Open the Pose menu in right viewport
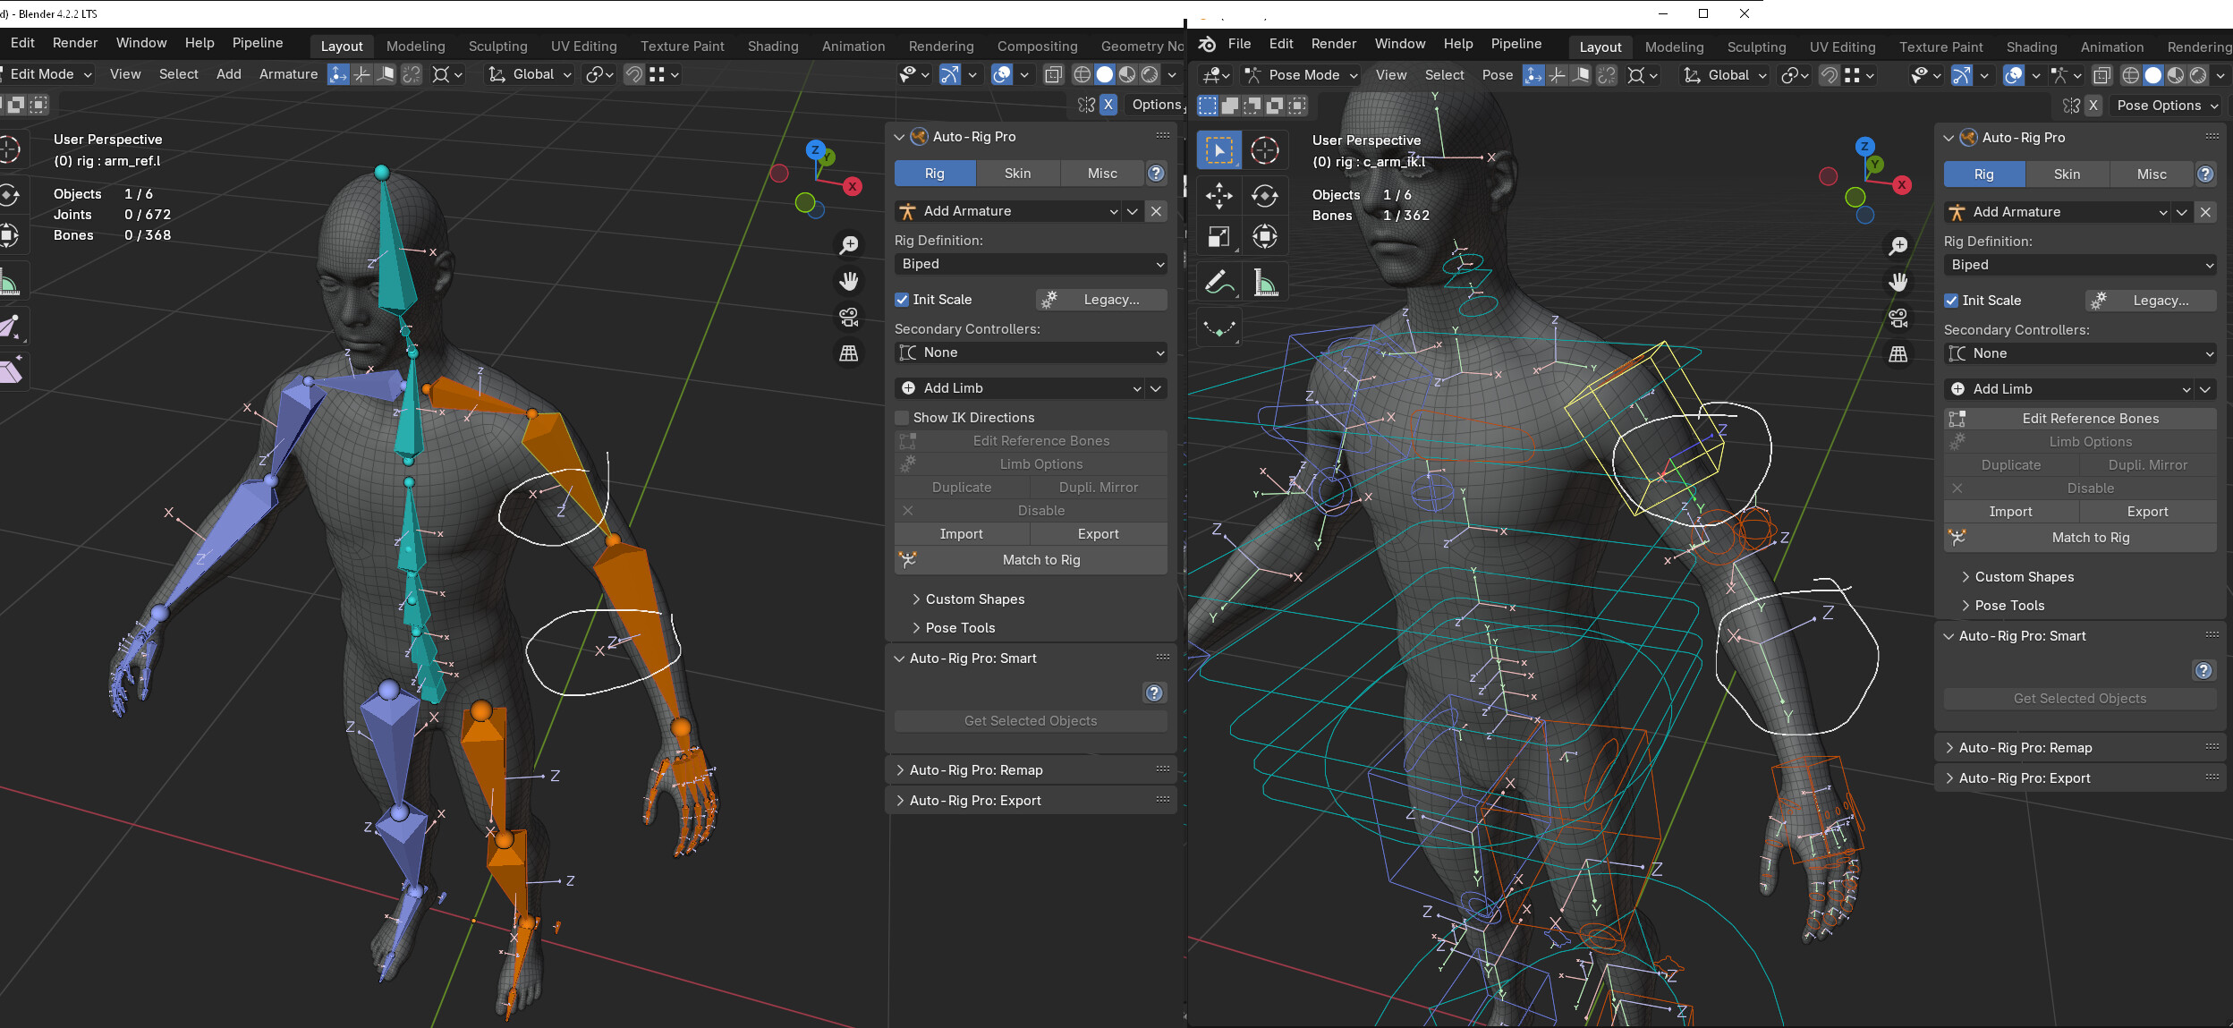Screen dimensions: 2233x1028 tap(1497, 75)
